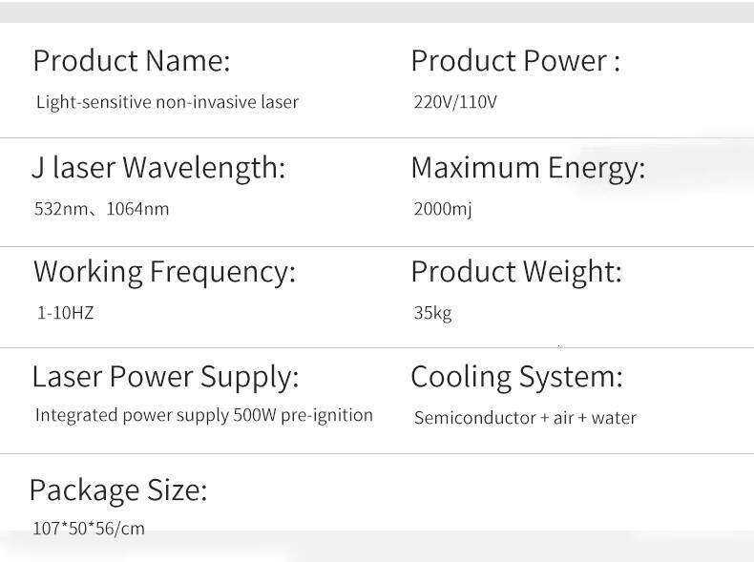Select the 1-10HZ frequency value
The image size is (754, 562).
click(x=65, y=313)
